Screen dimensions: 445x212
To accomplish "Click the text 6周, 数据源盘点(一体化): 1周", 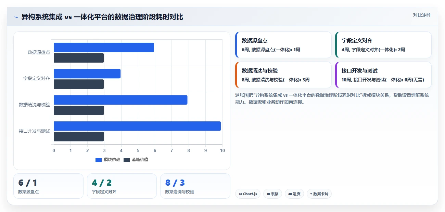I will coord(271,50).
